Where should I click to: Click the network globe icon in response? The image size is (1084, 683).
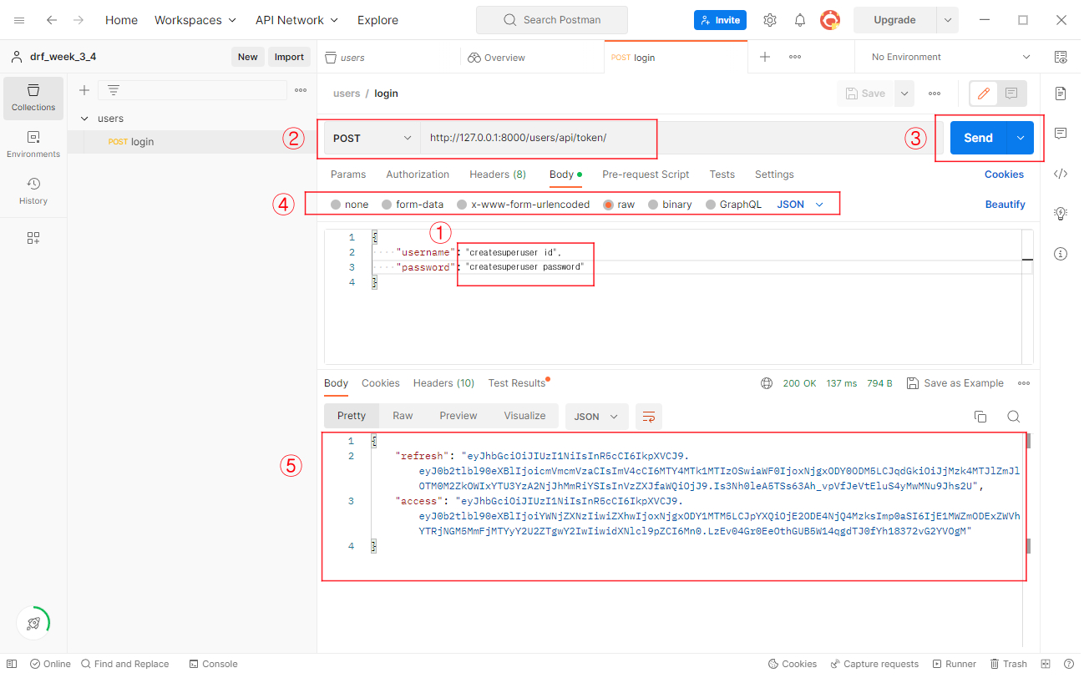tap(767, 383)
